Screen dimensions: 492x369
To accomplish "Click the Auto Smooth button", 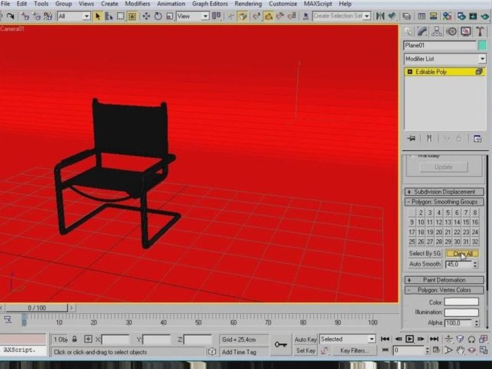I will point(425,264).
